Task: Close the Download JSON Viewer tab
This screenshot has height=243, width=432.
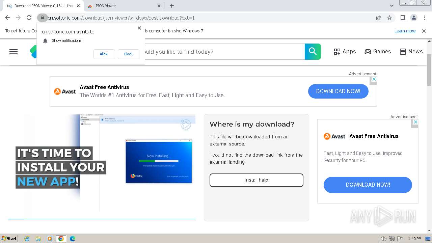Action: (79, 6)
